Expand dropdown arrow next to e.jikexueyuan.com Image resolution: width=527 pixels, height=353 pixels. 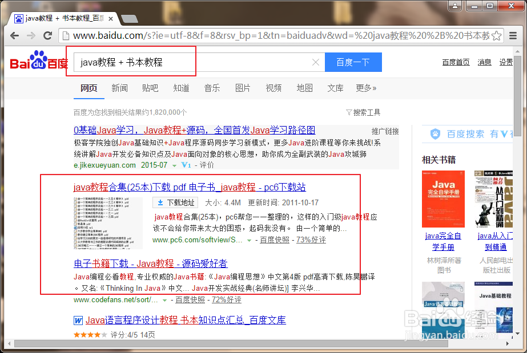click(x=174, y=165)
